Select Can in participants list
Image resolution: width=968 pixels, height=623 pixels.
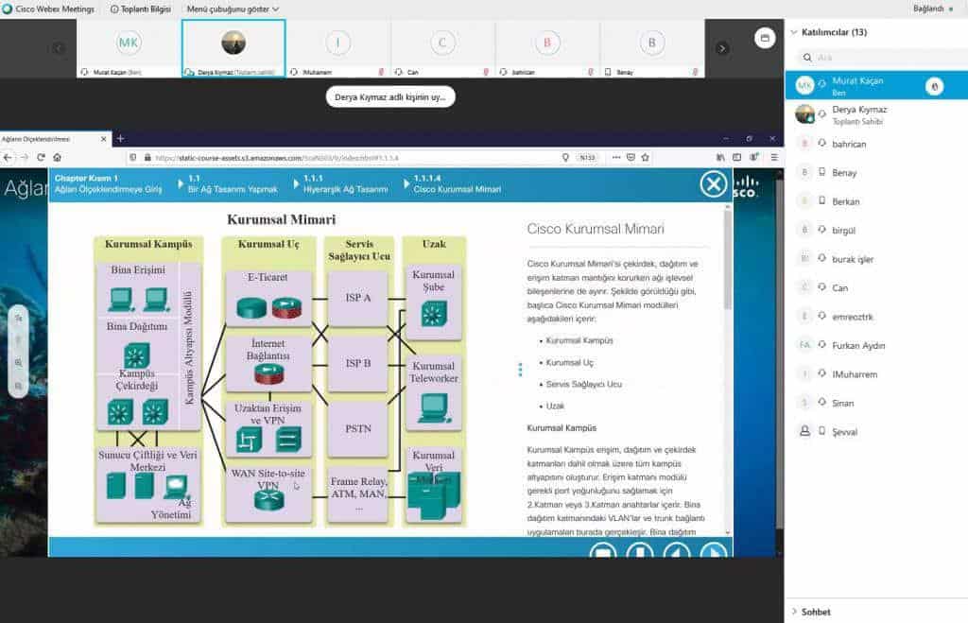(876, 287)
